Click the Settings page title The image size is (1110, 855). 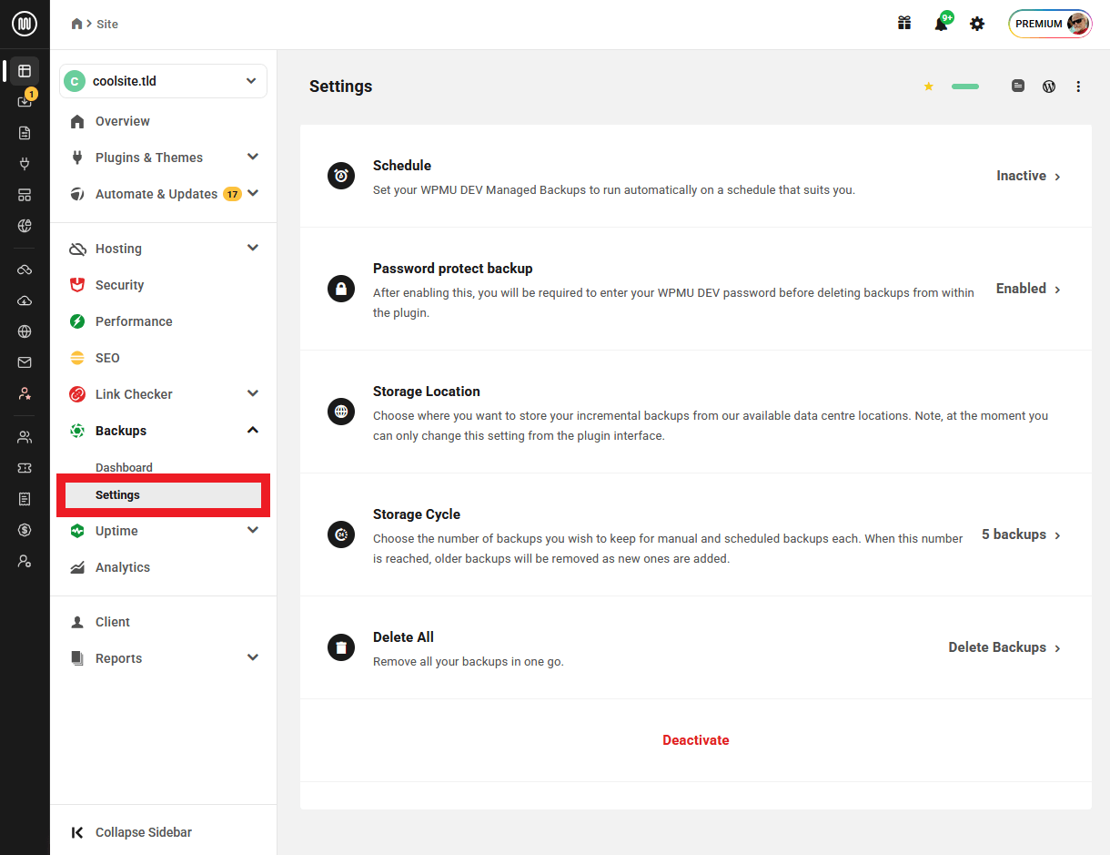click(x=341, y=87)
